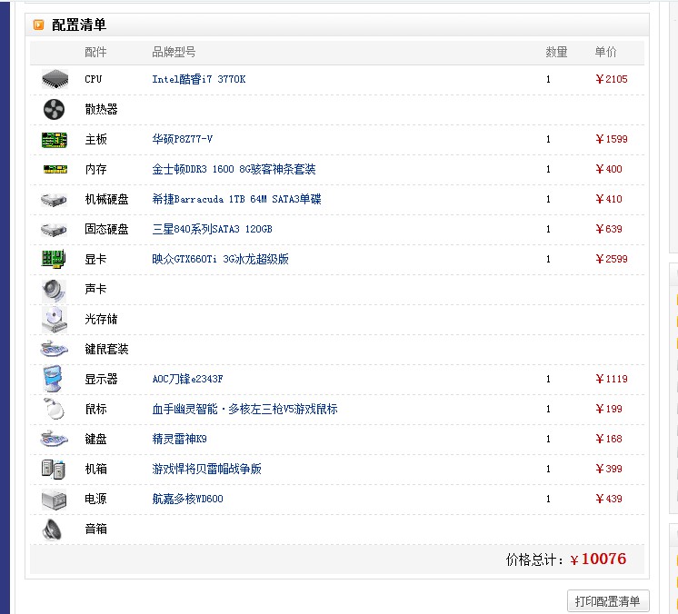Image resolution: width=678 pixels, height=614 pixels.
Task: Click the 机械硬盘 row label
Action: tap(107, 199)
